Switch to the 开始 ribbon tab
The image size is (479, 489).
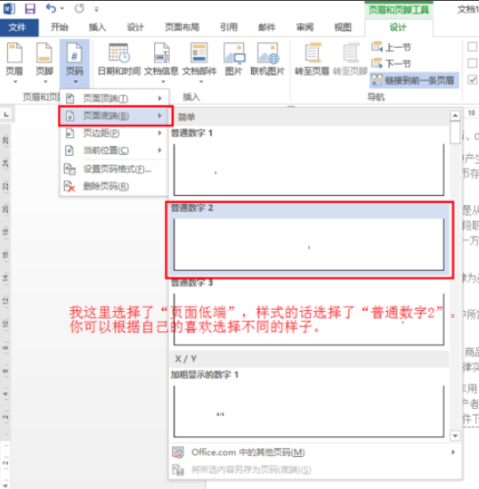coord(60,28)
